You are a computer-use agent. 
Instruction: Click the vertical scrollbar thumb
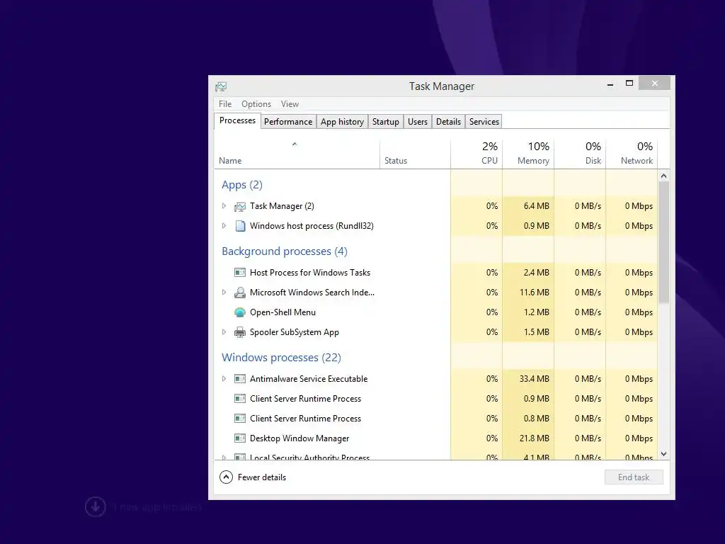tap(663, 242)
